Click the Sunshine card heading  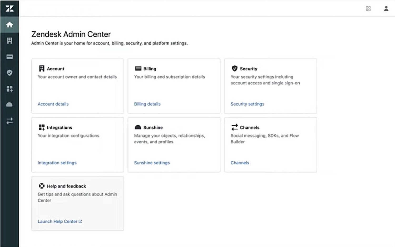(x=153, y=128)
